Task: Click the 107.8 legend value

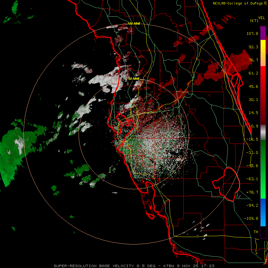Action: coord(252,33)
